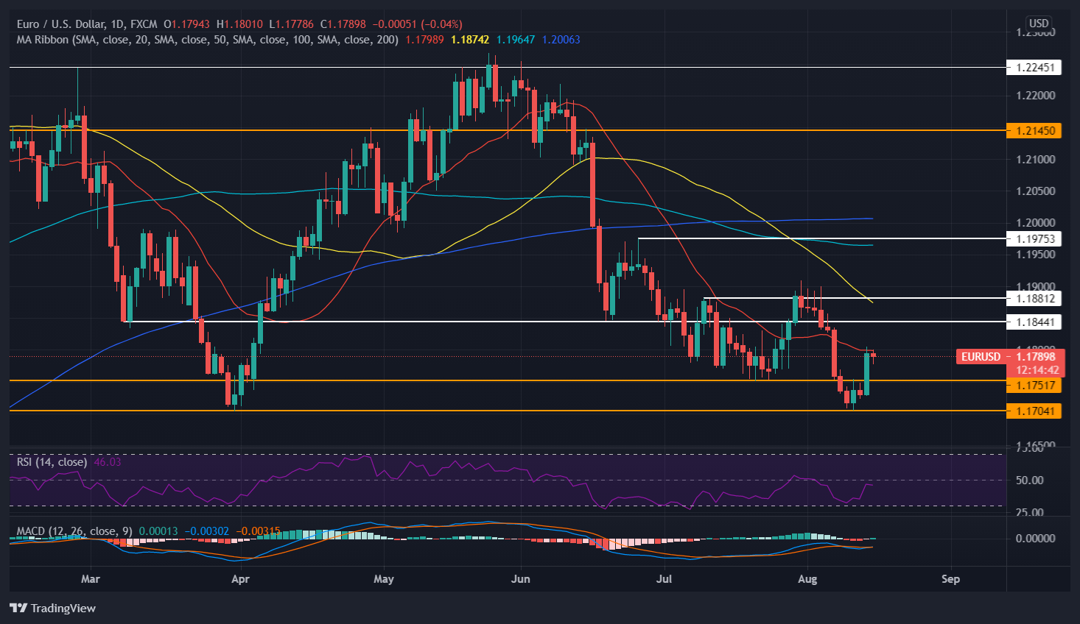Click the Aug label on time axis

807,579
